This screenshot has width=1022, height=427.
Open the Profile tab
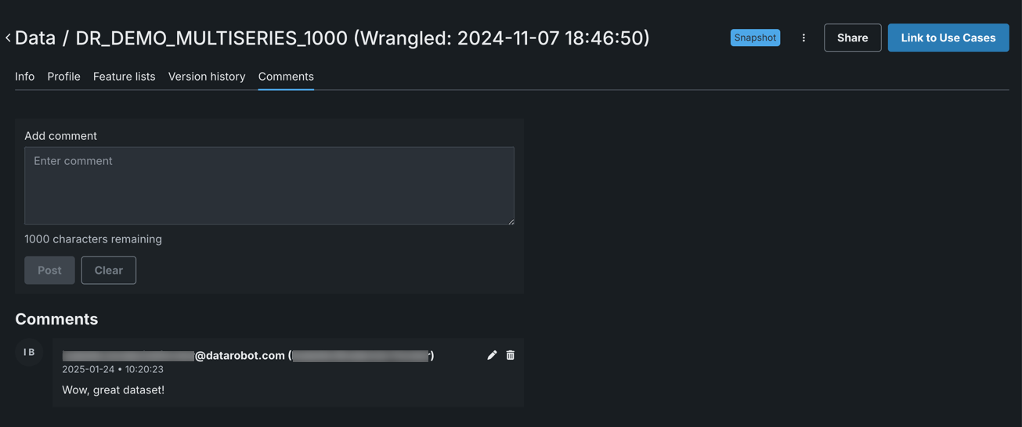(63, 77)
